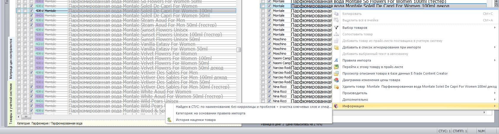Tick first checkbox in selected Soleil De Capri 100ml декод row

[263, 6]
